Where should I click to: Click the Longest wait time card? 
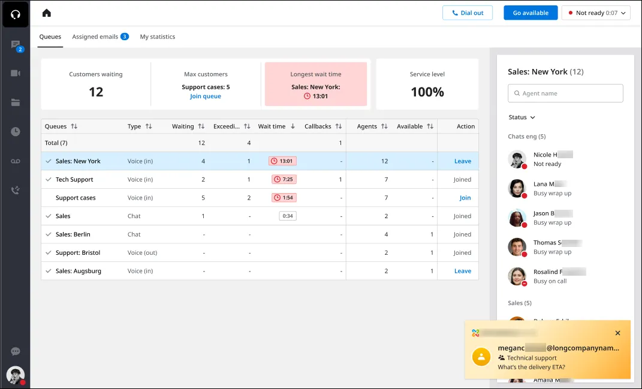(x=316, y=84)
